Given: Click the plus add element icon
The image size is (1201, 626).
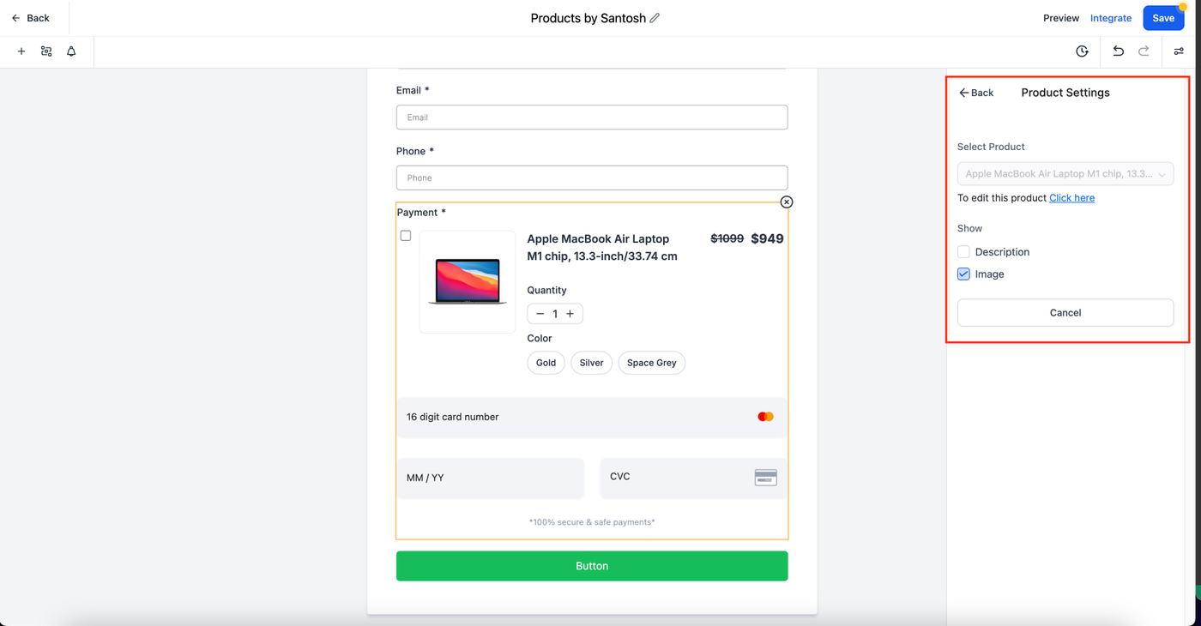Looking at the screenshot, I should tap(21, 51).
